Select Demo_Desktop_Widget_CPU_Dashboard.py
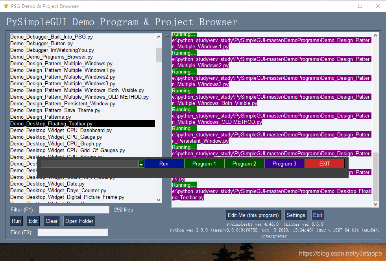Viewport: 386px width, 261px height. pyautogui.click(x=83, y=130)
